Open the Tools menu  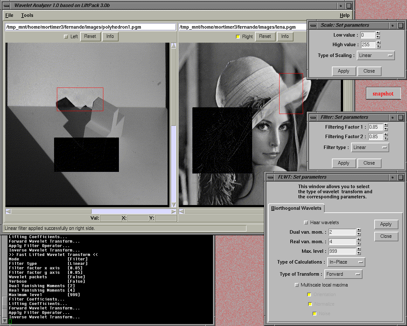pyautogui.click(x=27, y=15)
